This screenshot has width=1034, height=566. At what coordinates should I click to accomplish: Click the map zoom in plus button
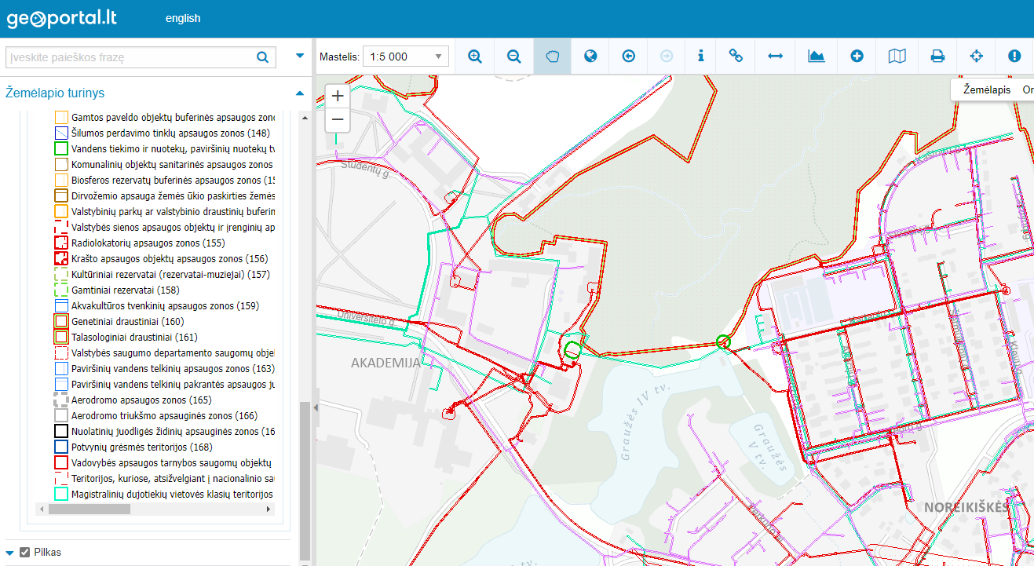click(x=338, y=97)
